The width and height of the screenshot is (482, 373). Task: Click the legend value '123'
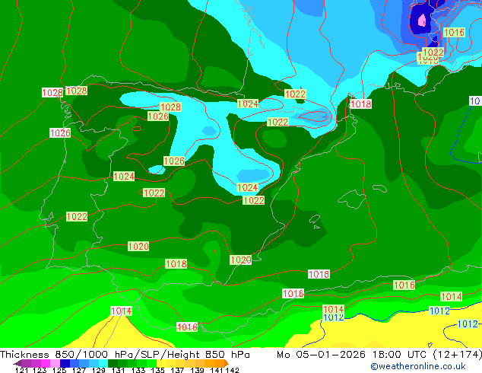tap(40, 370)
